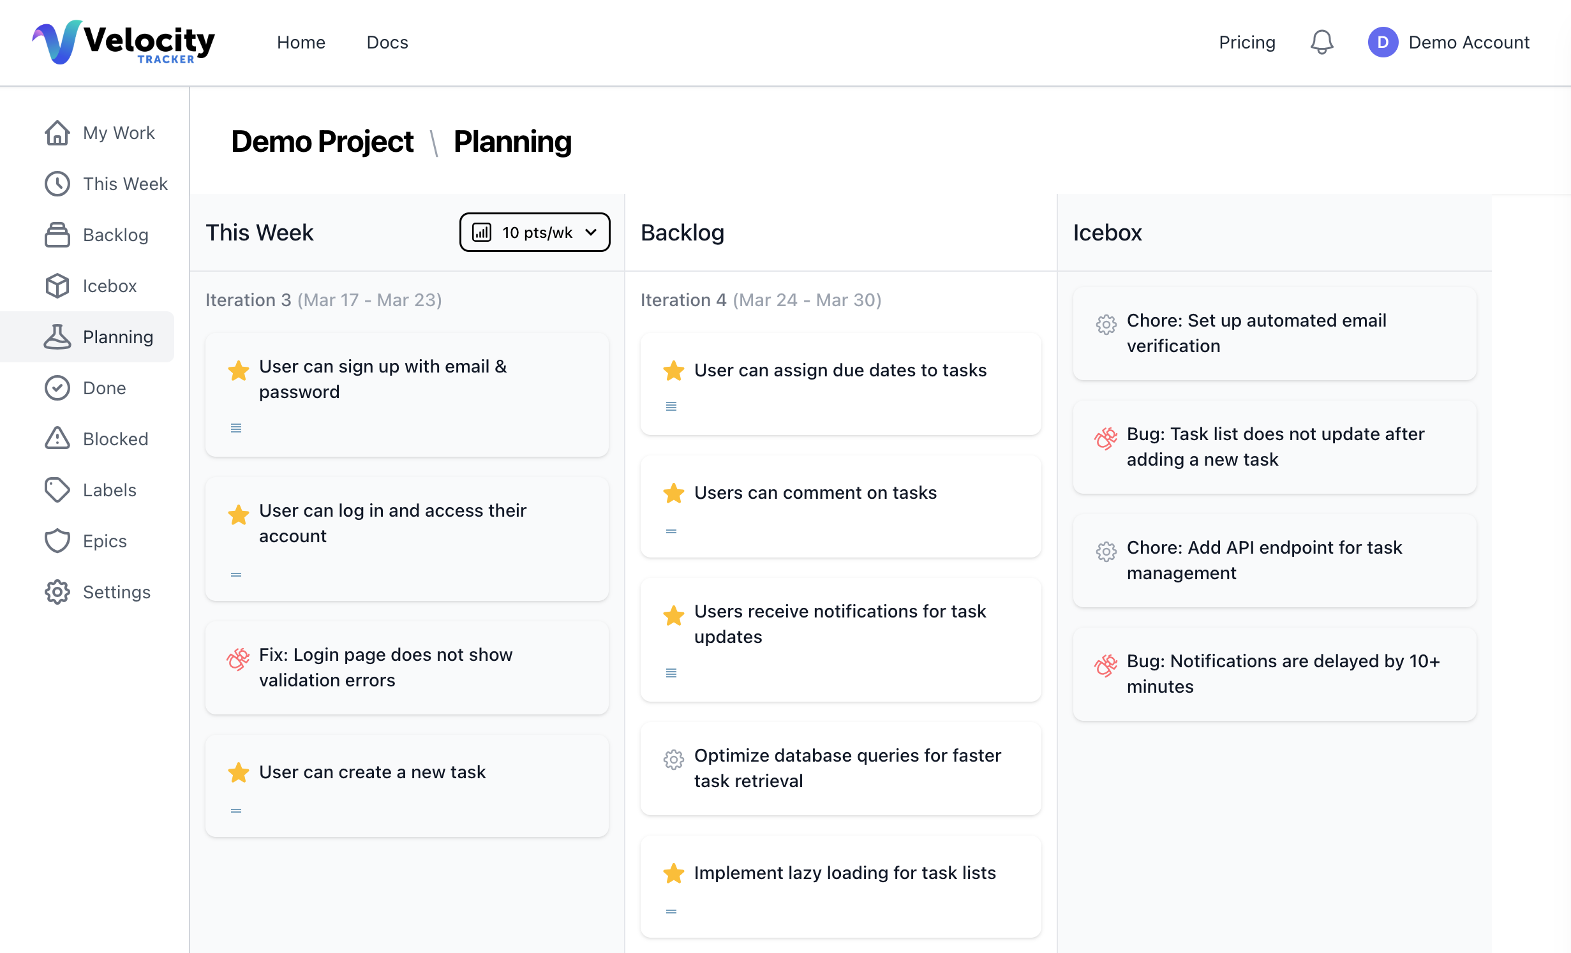Click bug icon on Login validation errors card

(x=238, y=659)
